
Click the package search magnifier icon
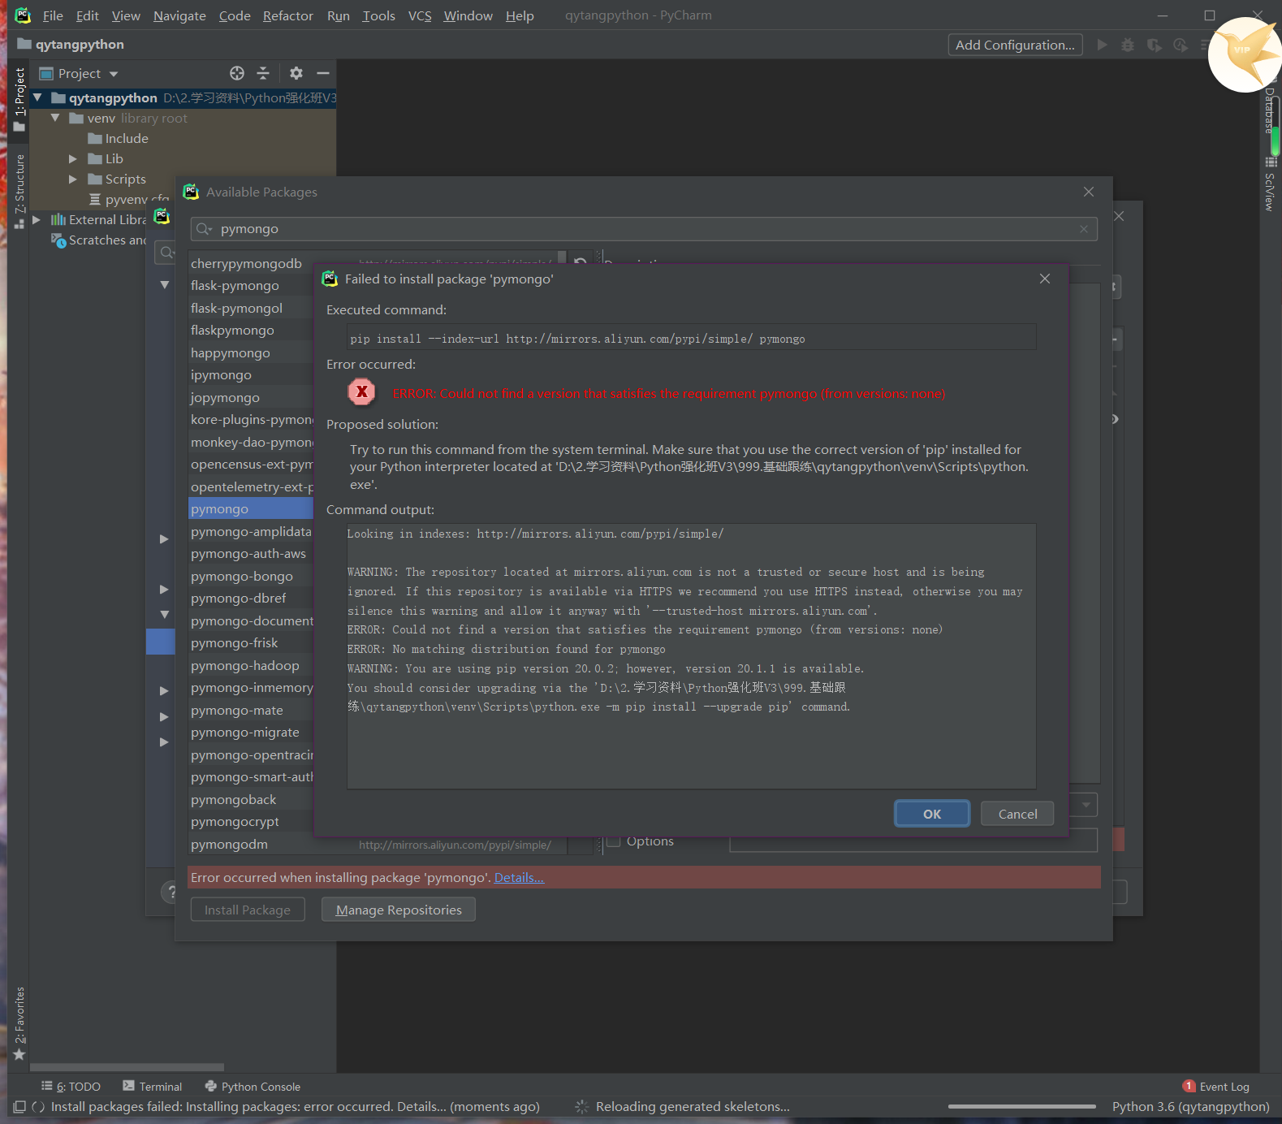[204, 229]
